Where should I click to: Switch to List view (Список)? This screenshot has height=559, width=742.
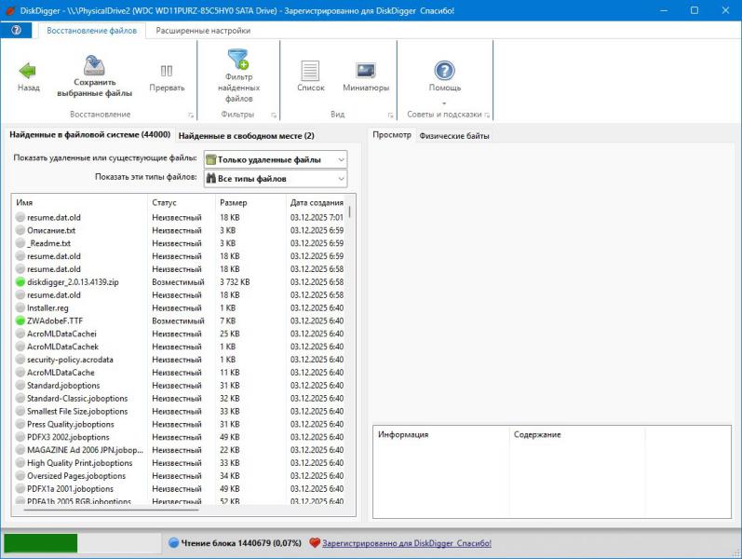tap(310, 71)
